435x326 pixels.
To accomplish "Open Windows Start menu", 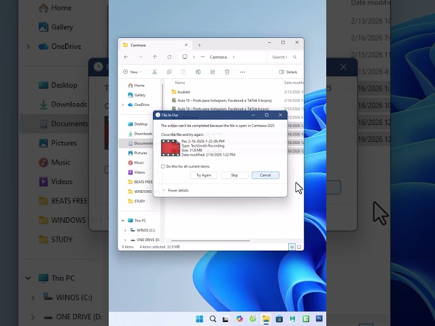I will [x=199, y=319].
